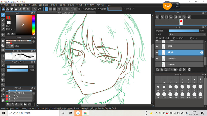The height and width of the screenshot is (116, 207).
Task: Delete the selected layer
Action: 189,69
